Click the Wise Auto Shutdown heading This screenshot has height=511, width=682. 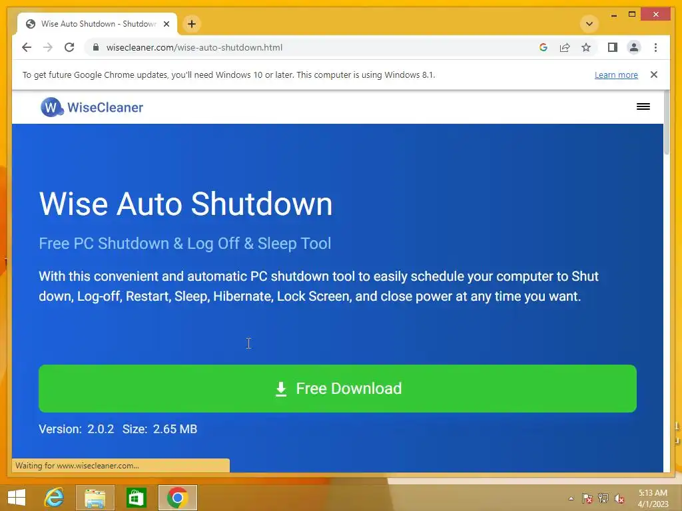point(186,204)
